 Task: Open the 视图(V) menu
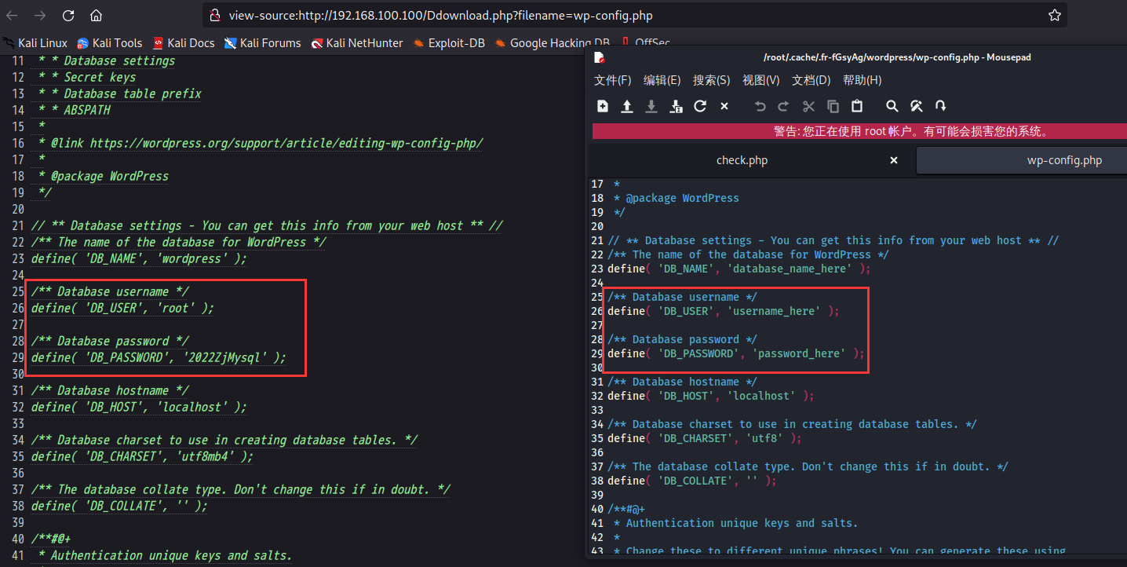(761, 80)
